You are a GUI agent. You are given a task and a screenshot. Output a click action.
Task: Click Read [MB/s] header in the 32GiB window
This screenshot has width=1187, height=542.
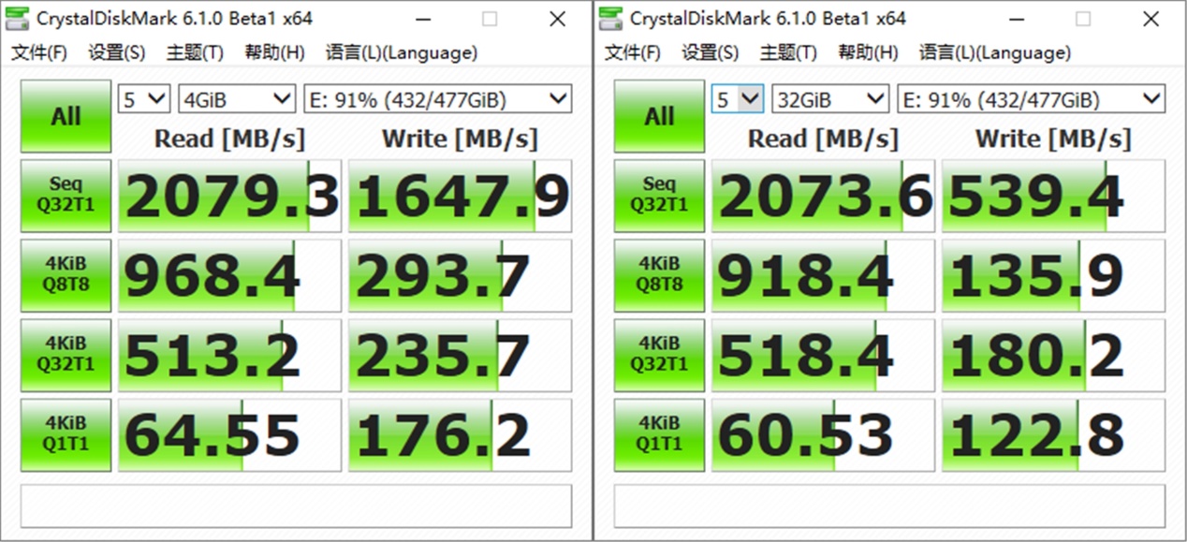823,139
